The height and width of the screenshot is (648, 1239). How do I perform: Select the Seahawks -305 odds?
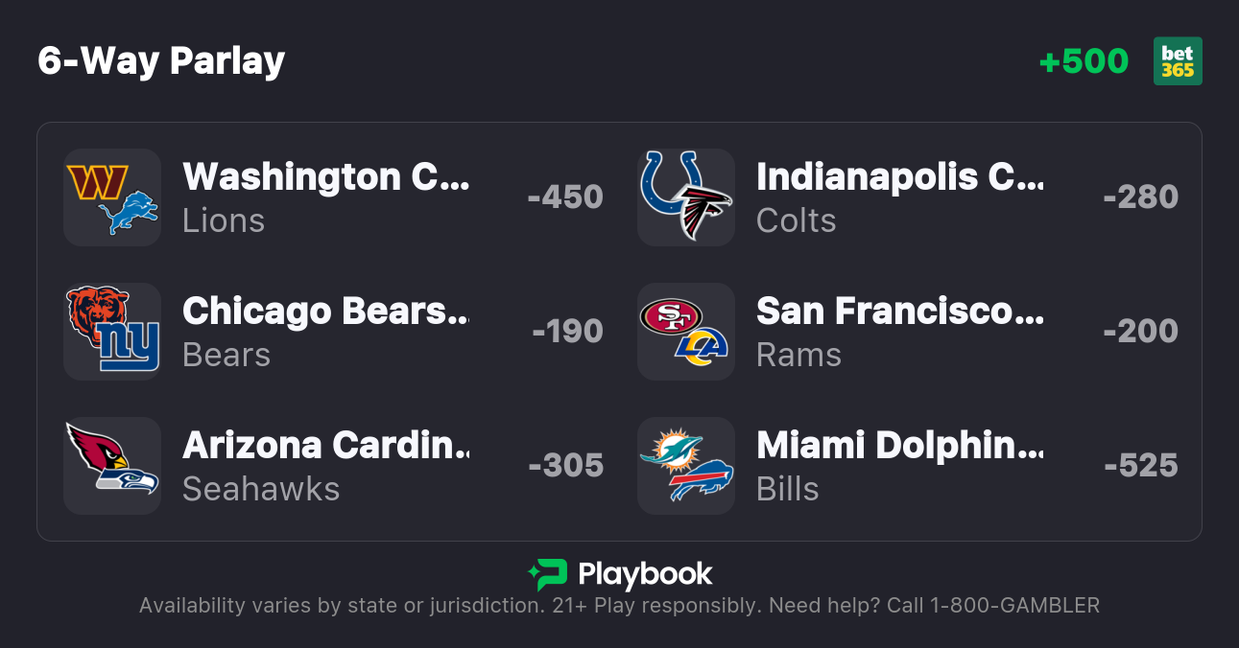565,466
